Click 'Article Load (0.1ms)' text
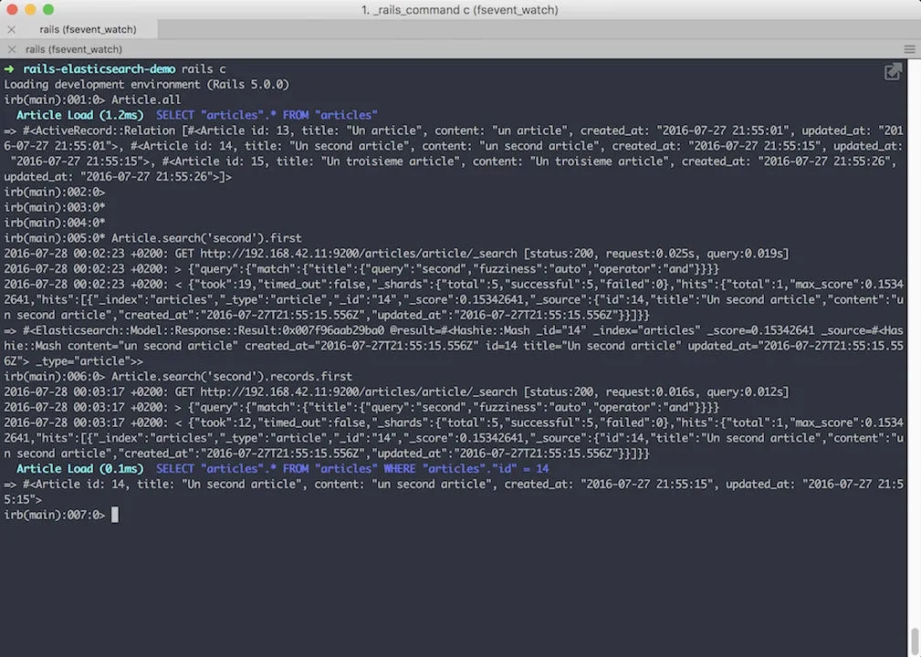 [x=80, y=468]
